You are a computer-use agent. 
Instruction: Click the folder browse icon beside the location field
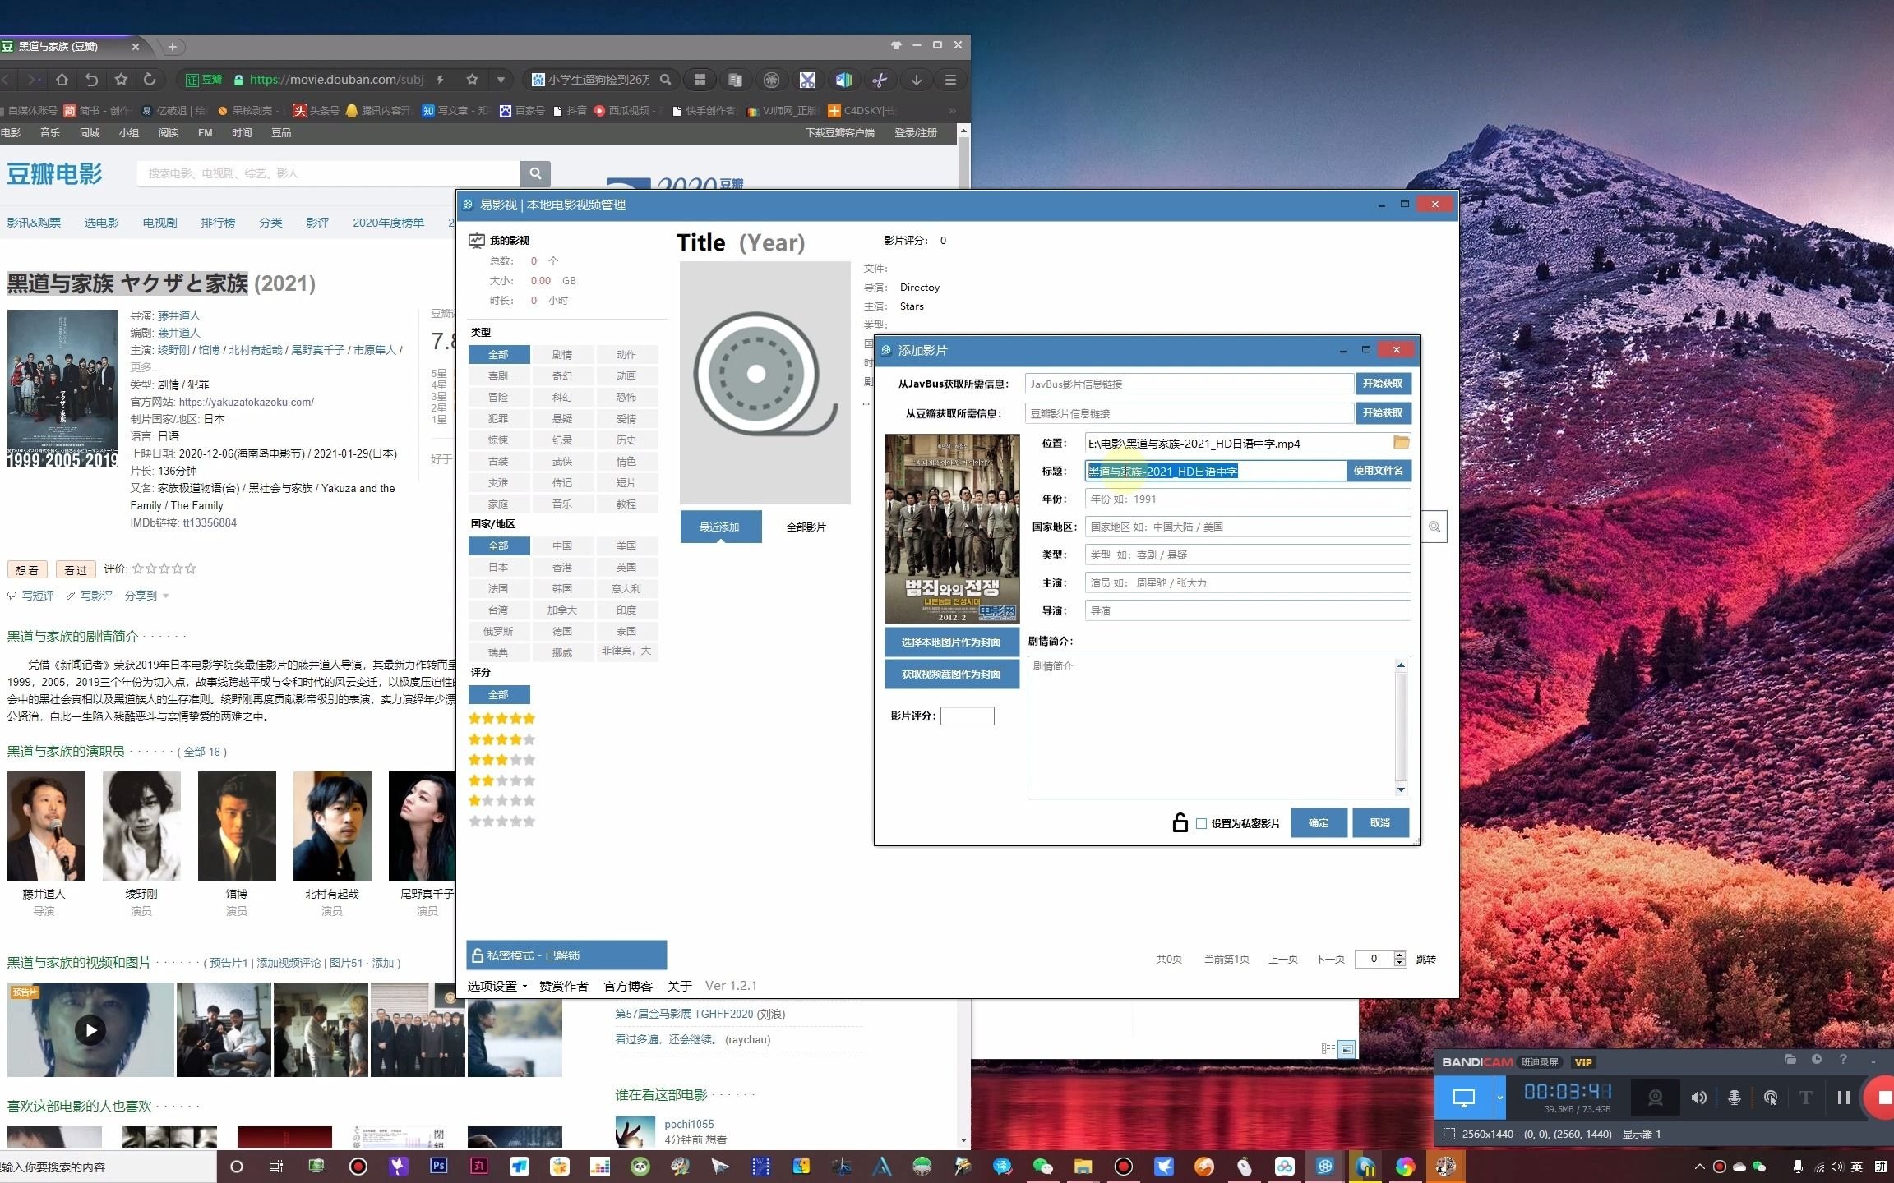(x=1401, y=443)
